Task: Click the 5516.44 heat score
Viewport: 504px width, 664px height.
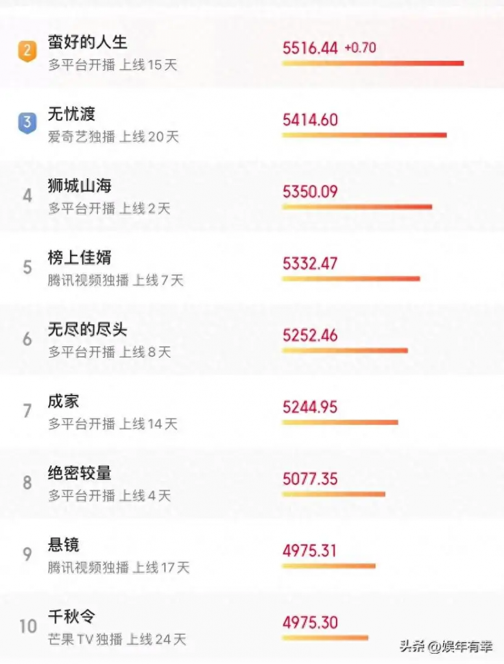Action: click(x=310, y=48)
